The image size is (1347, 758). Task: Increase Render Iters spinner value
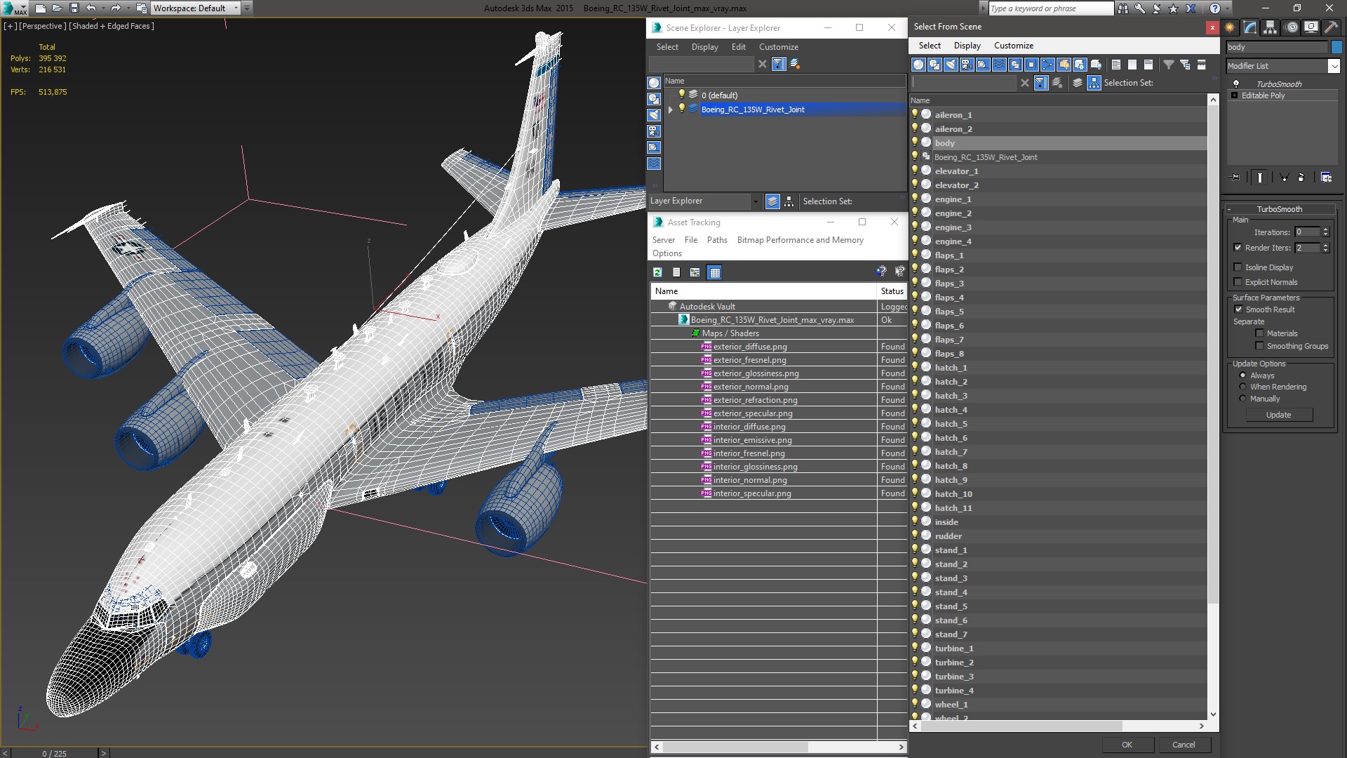(x=1325, y=245)
